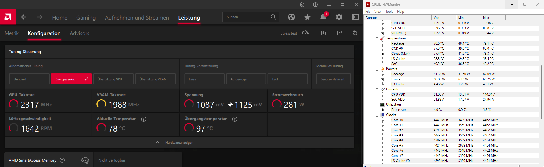Collapse the Powers tree node
The height and width of the screenshot is (167, 544).
pyautogui.click(x=377, y=69)
